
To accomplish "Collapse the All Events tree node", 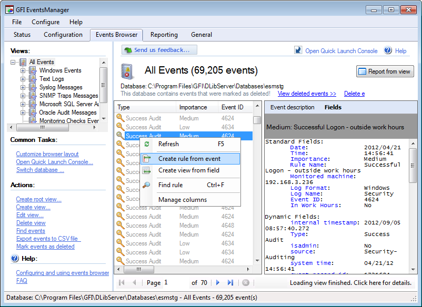I will (13, 62).
